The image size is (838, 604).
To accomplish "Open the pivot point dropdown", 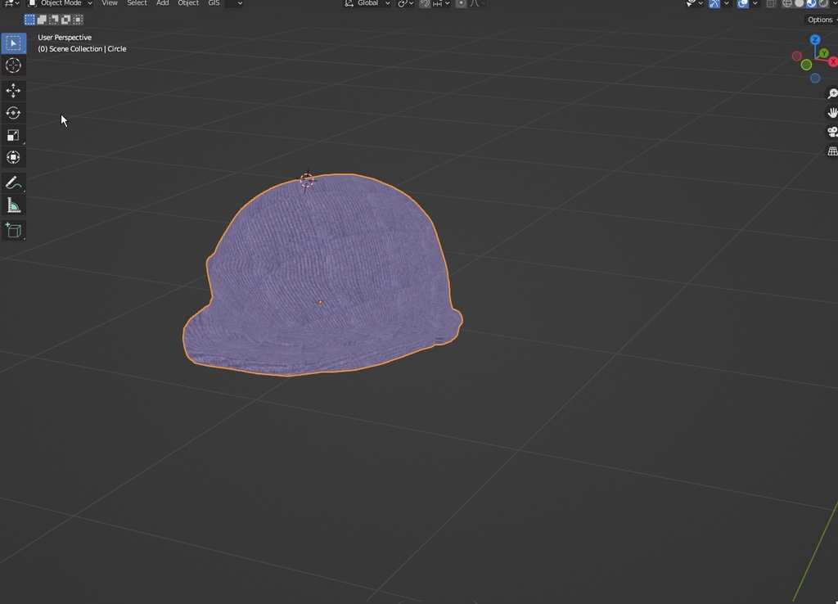I will [406, 3].
